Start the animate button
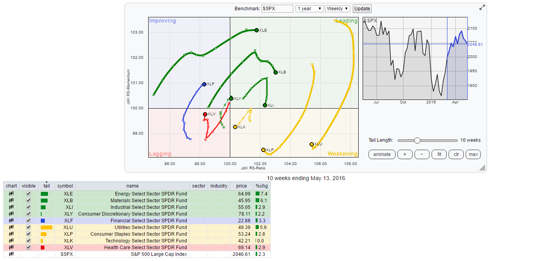 [x=382, y=154]
